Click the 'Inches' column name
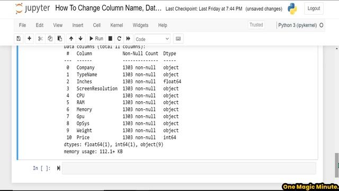Viewport: 339px width, 191px height. [84, 82]
